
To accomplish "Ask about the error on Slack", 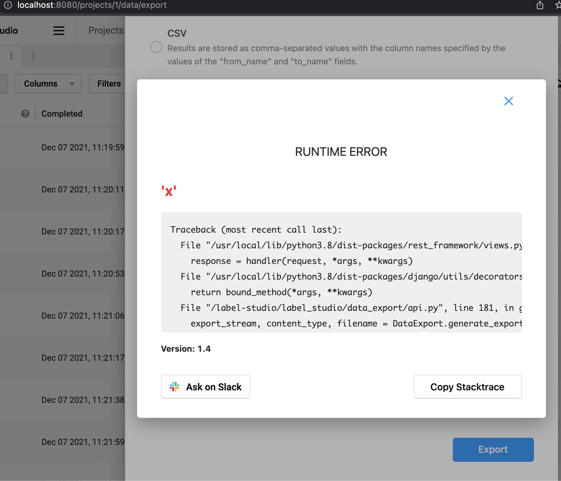I will click(205, 387).
